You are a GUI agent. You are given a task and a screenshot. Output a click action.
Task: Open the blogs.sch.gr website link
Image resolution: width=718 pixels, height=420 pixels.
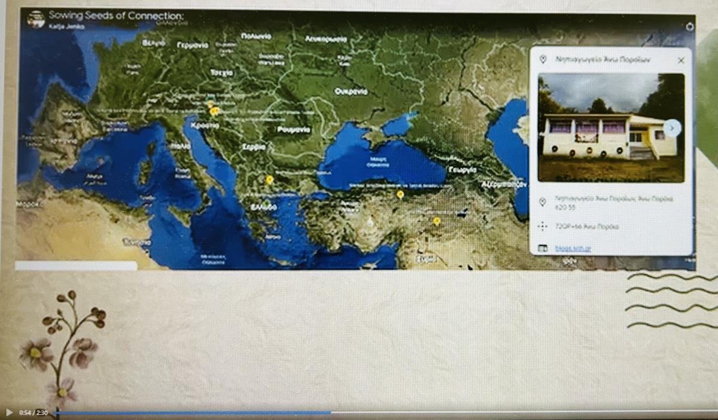(573, 248)
